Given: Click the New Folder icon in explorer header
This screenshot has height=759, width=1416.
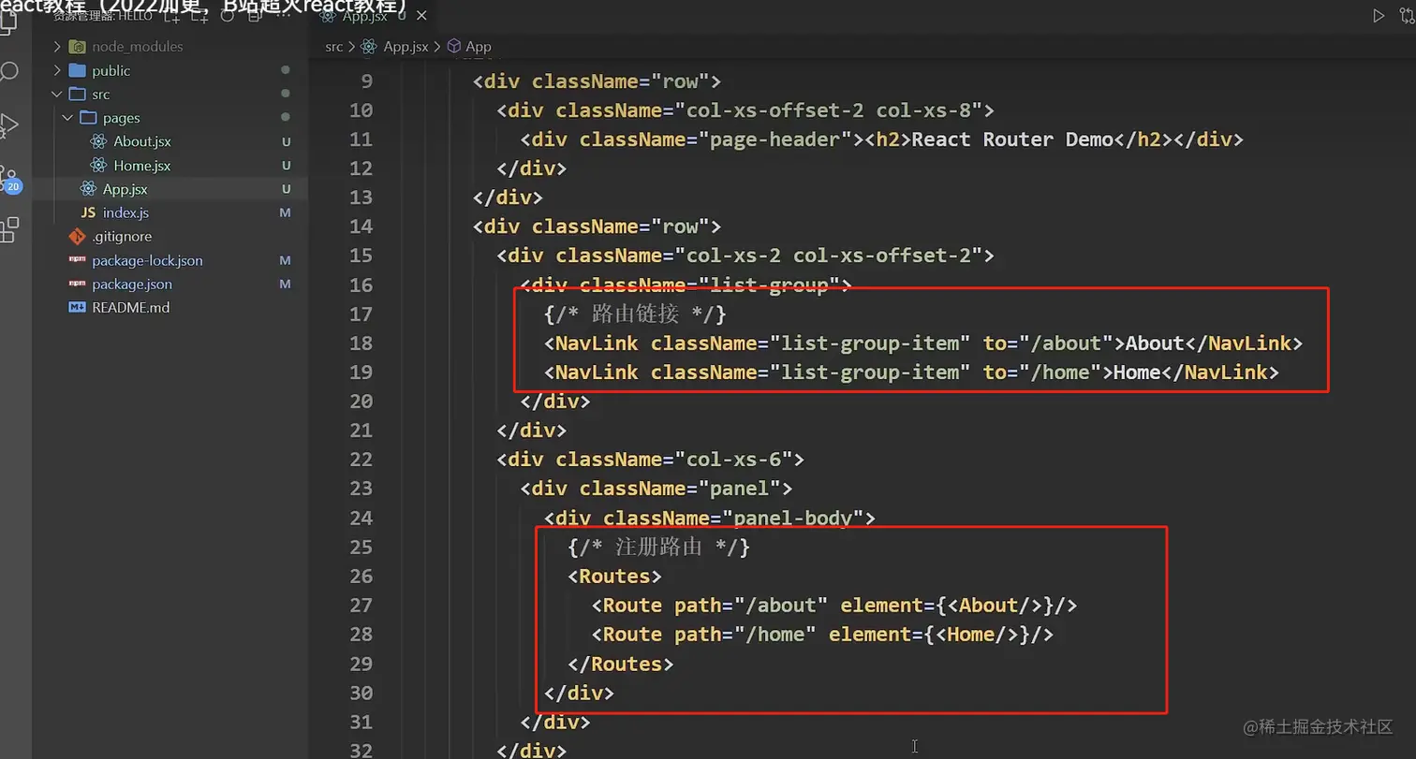Looking at the screenshot, I should pos(199,16).
